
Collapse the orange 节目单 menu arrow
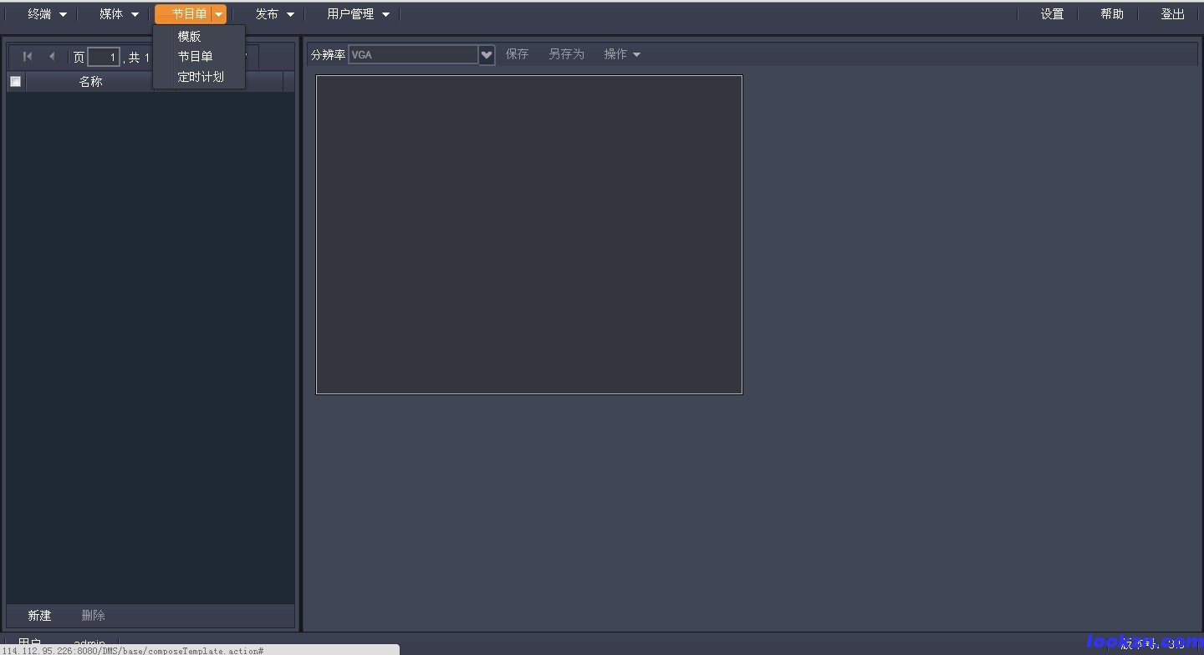(x=218, y=14)
